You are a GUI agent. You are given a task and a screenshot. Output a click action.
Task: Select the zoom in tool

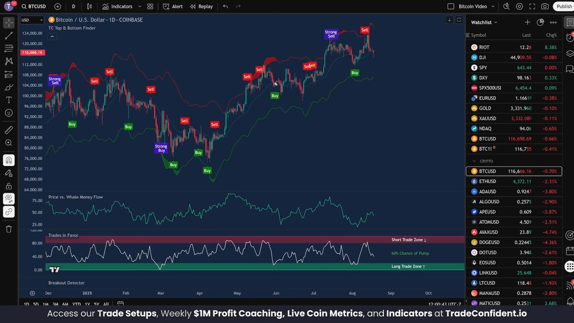(x=9, y=143)
